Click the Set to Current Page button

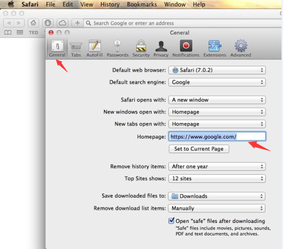pos(199,149)
